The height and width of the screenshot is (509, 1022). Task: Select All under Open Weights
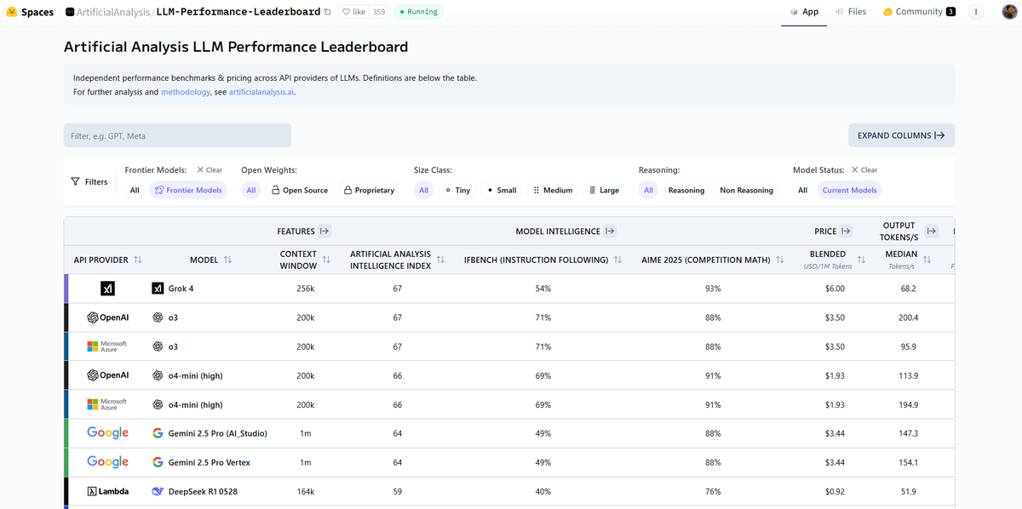point(251,190)
